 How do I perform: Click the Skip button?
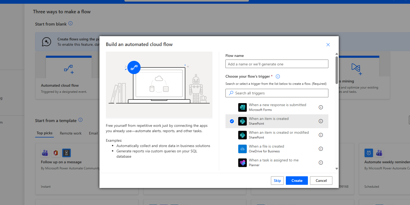[x=277, y=181]
